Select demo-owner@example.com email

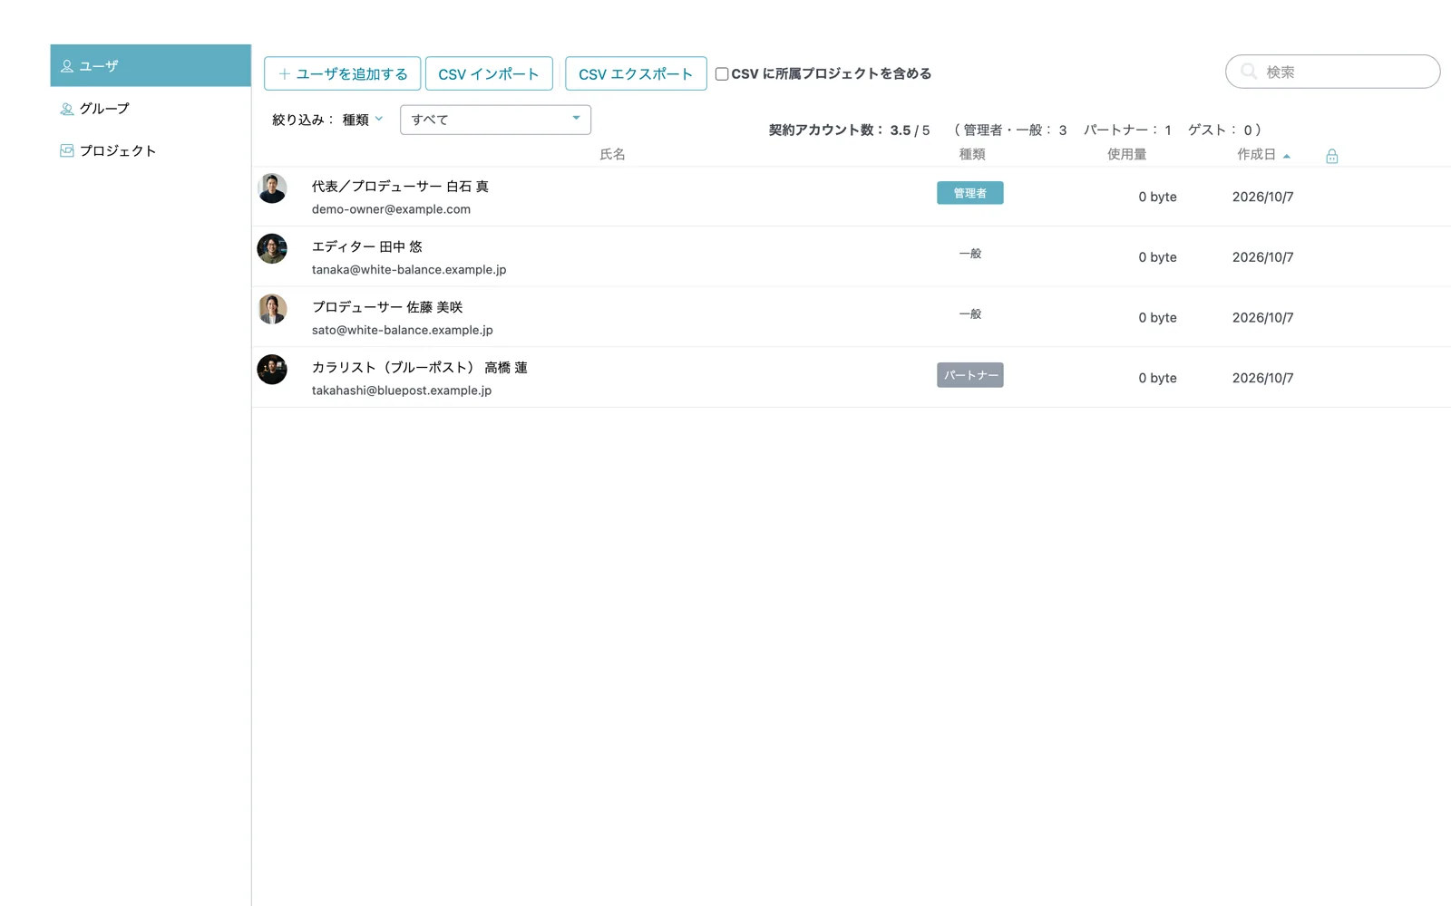[391, 209]
